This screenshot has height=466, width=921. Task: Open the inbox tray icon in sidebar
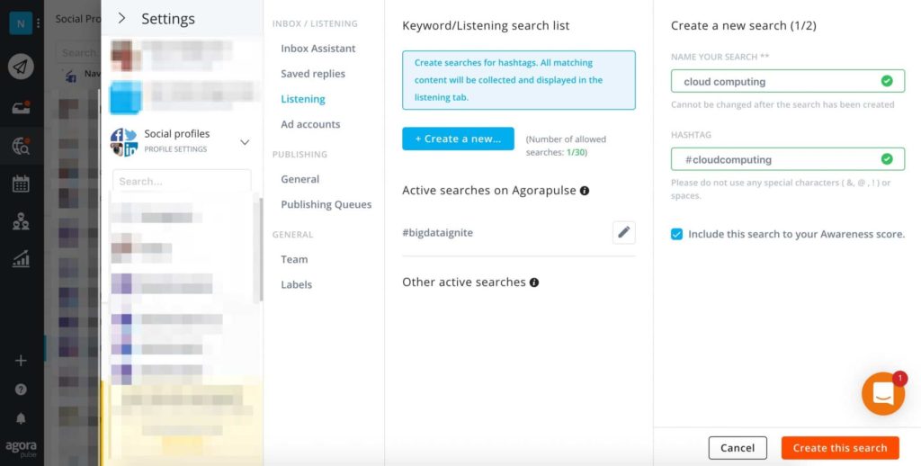(21, 108)
